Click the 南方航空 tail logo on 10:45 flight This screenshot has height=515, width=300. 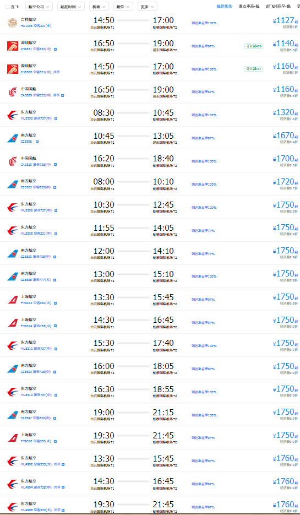click(13, 138)
